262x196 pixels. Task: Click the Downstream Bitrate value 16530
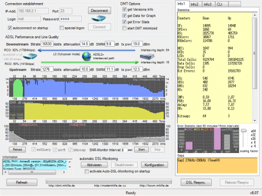click(47, 44)
